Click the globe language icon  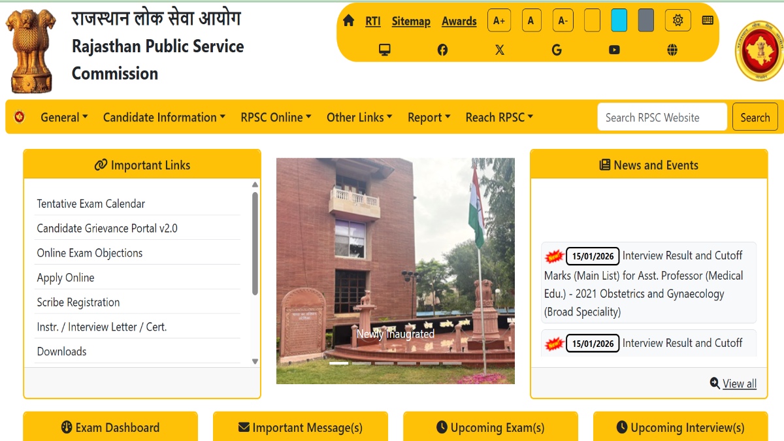click(x=672, y=50)
